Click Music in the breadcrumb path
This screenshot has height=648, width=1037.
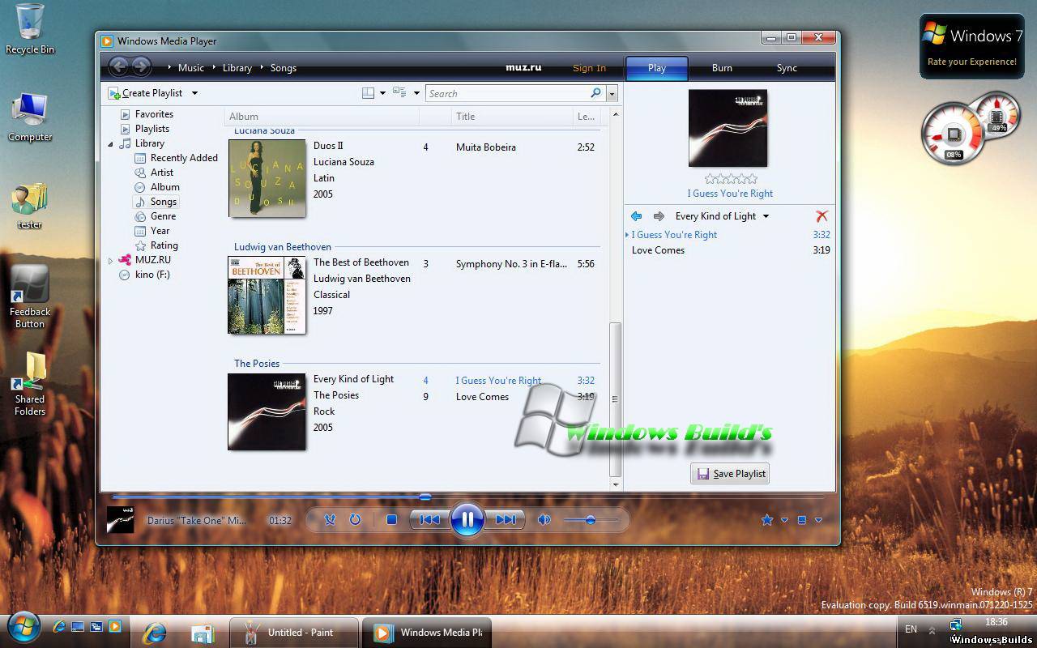pyautogui.click(x=191, y=68)
